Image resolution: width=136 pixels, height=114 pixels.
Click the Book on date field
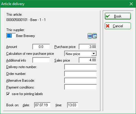(42, 105)
